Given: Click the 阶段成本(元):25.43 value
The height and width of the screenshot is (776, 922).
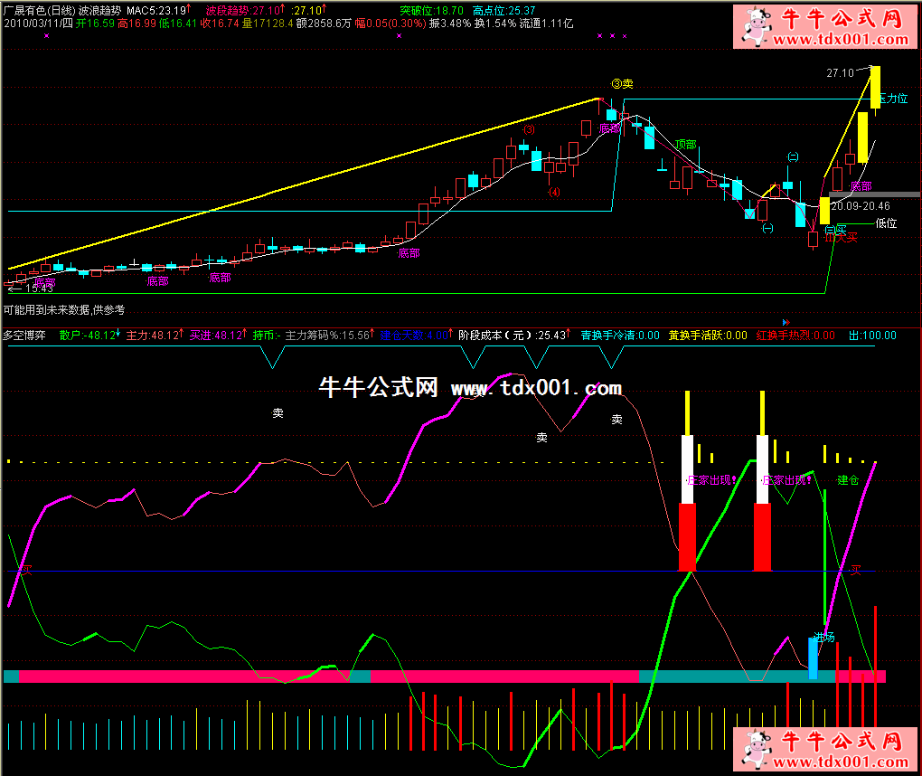Looking at the screenshot, I should (x=514, y=336).
